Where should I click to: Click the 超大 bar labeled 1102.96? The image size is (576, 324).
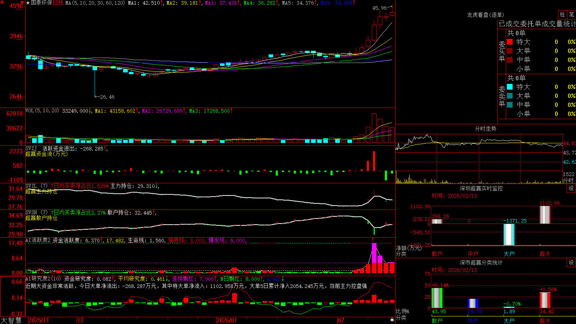[545, 215]
